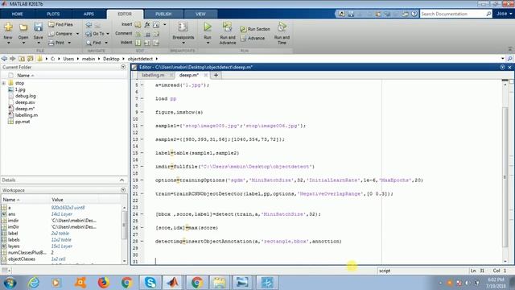Switch to the HOME tab
Screen dimensions: 515x290
point(17,14)
